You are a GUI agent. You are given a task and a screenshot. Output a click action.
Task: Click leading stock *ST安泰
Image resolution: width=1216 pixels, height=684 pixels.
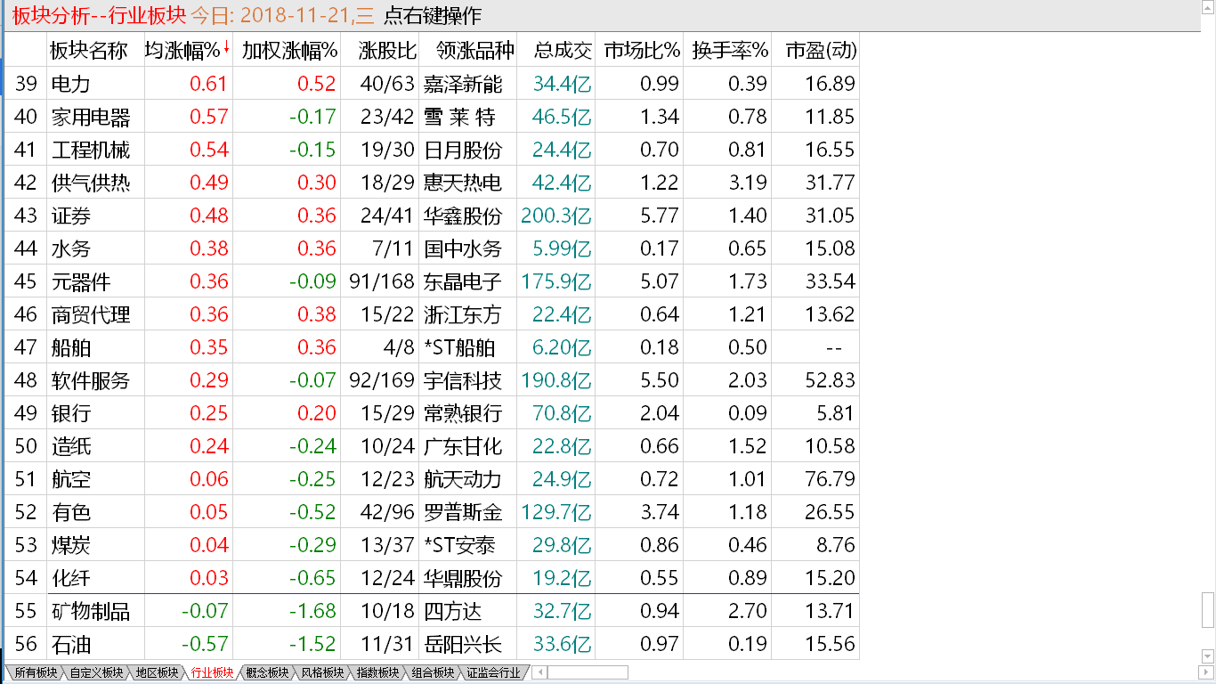[x=459, y=545]
